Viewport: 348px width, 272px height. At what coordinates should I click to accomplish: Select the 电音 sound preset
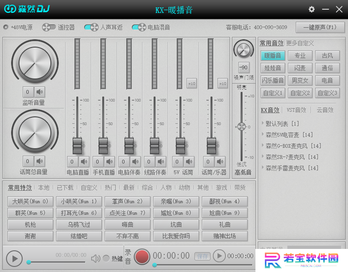327,80
